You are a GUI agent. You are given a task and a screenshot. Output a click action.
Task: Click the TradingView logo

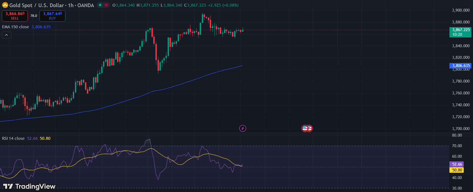point(29,186)
